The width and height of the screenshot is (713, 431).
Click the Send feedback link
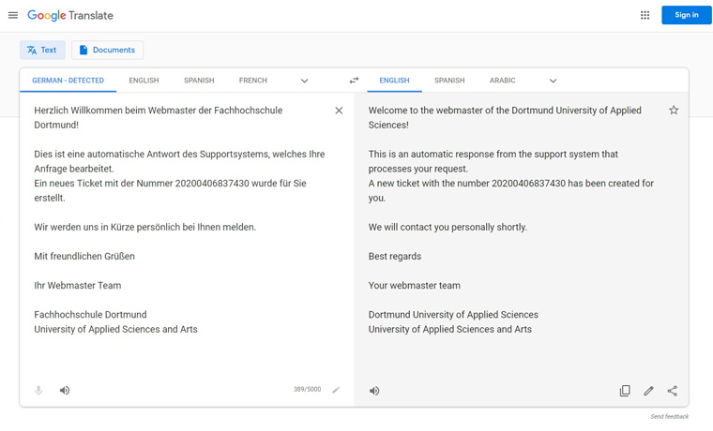click(669, 416)
